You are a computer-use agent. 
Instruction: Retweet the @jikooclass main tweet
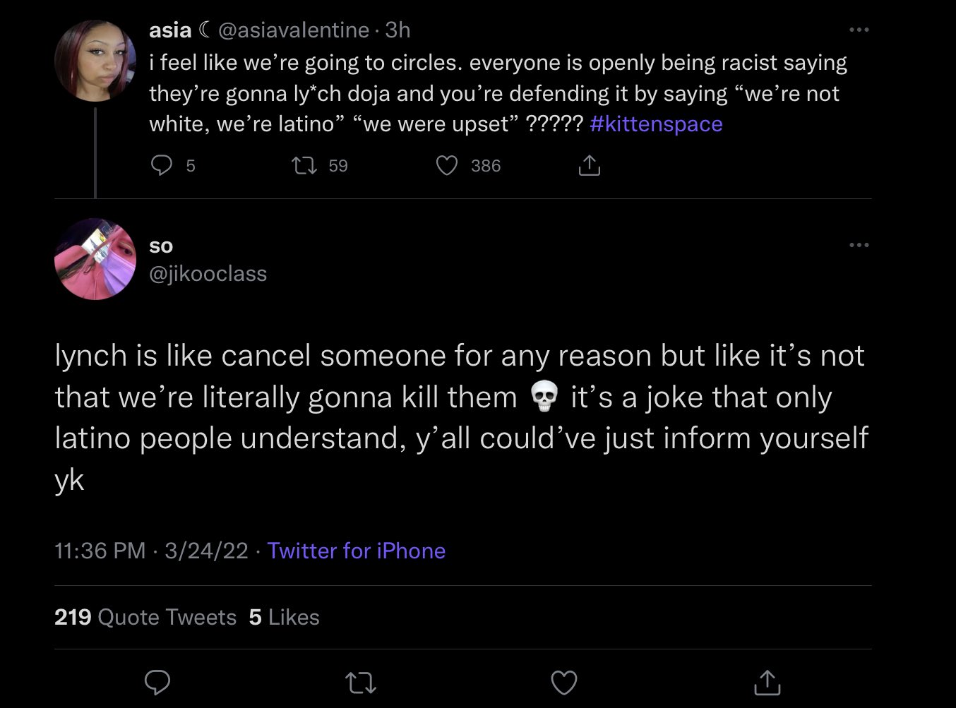(360, 682)
